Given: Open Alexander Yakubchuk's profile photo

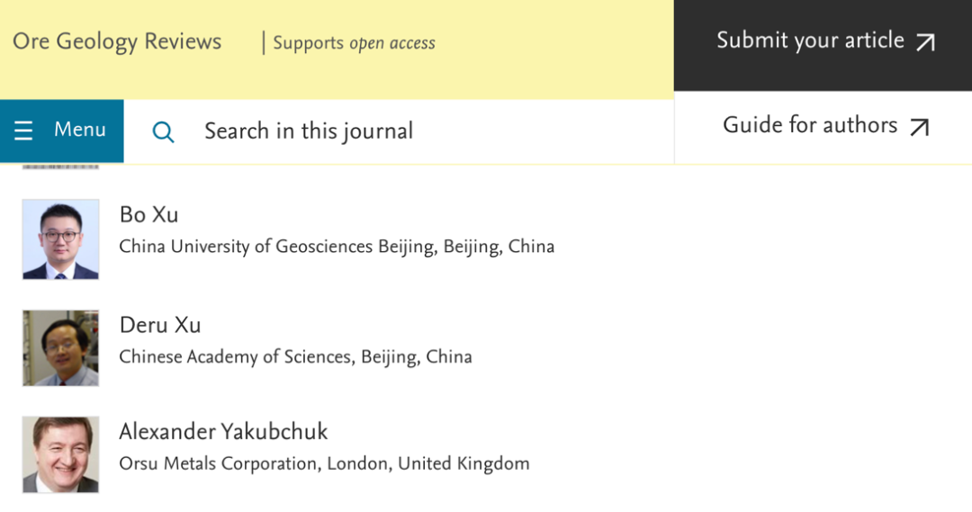Looking at the screenshot, I should click(x=60, y=454).
